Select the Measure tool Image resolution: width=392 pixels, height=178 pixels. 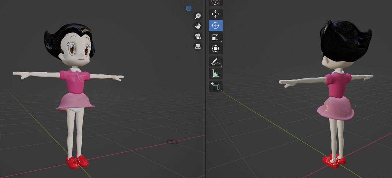[x=216, y=74]
